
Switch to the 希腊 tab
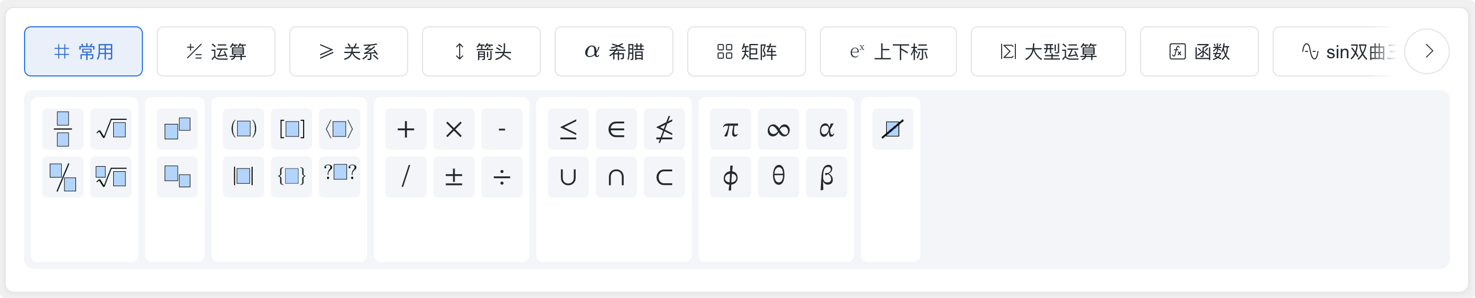(x=614, y=51)
